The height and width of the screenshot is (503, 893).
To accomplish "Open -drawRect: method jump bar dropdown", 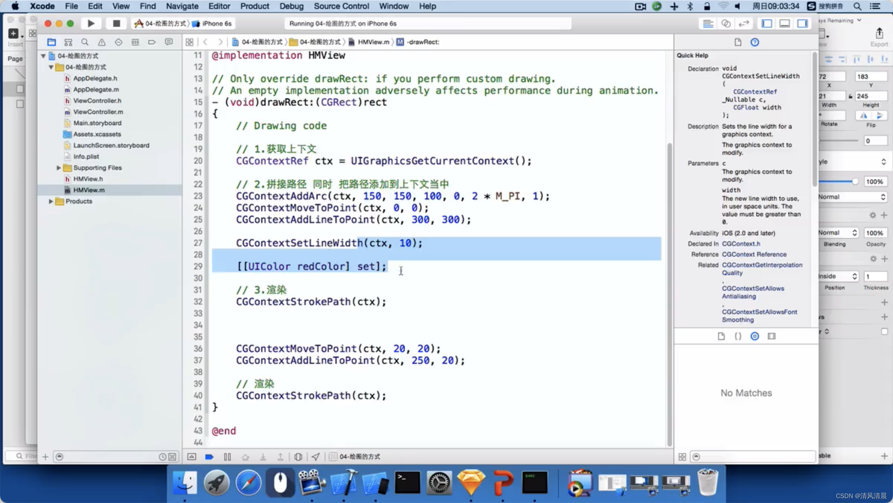I will click(x=419, y=42).
